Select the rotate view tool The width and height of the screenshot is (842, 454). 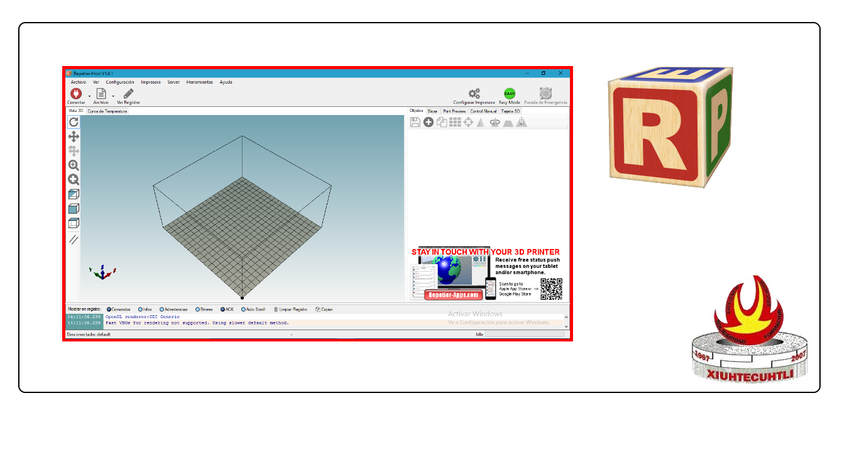pos(74,122)
